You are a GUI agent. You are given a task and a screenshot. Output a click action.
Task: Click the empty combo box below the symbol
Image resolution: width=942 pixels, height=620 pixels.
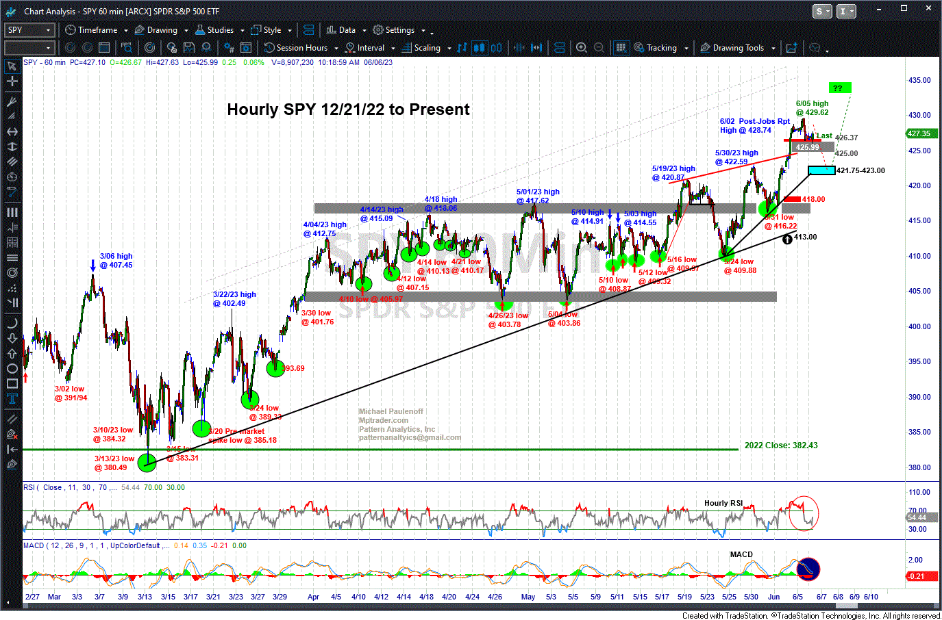(29, 48)
